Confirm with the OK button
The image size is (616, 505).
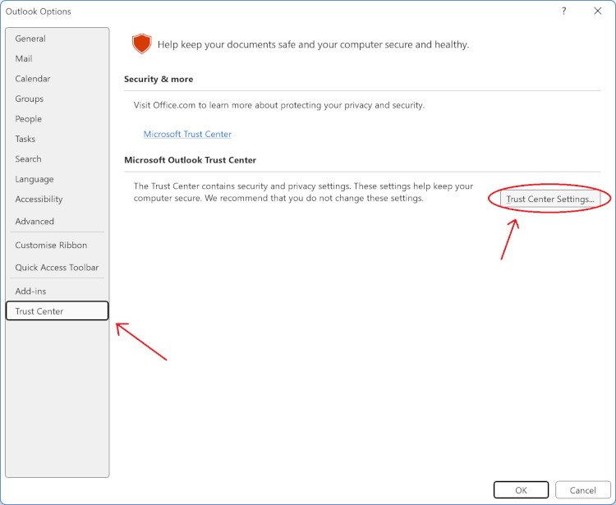[521, 489]
